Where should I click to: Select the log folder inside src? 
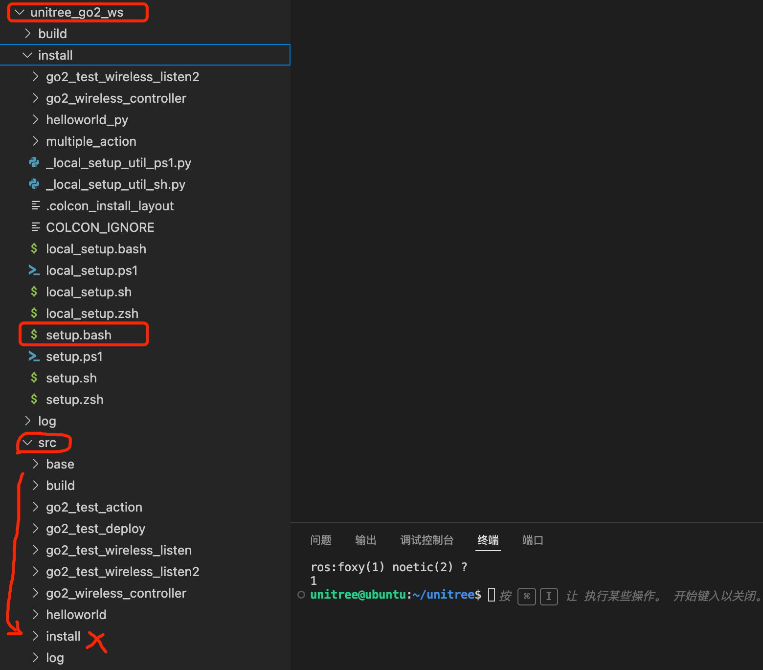coord(55,657)
